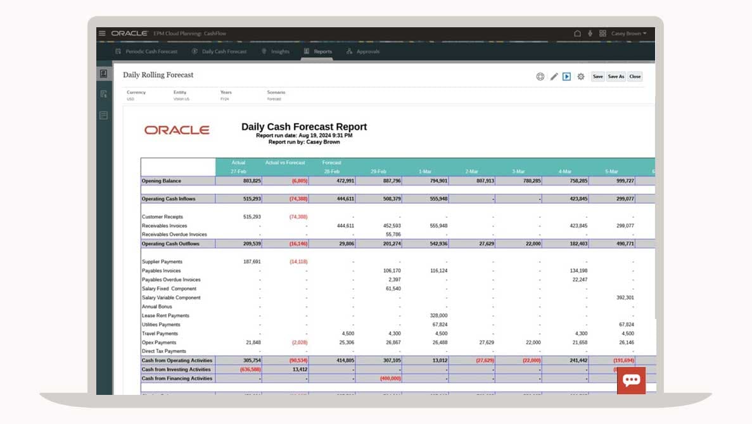Expand the Casey Brown user dropdown
The image size is (752, 424).
tap(628, 34)
